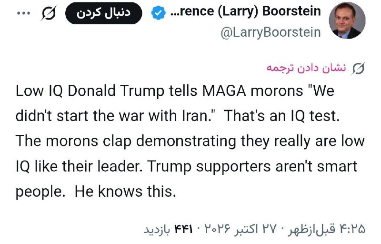This screenshot has width=381, height=244.
Task: Click the phrase "Trump supporters aren't smart"
Action: click(252, 167)
